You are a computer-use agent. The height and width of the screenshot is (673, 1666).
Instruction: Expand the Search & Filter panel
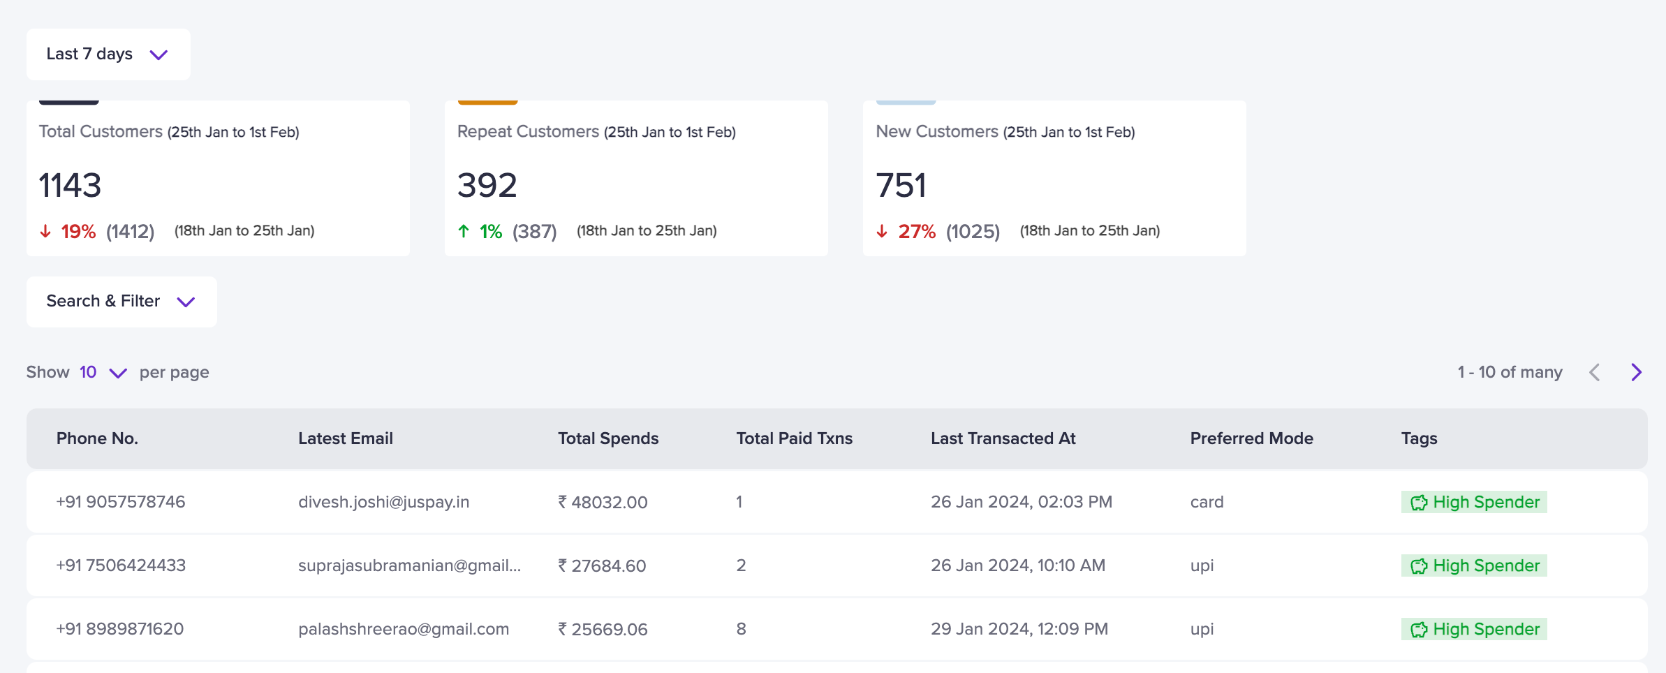[121, 302]
